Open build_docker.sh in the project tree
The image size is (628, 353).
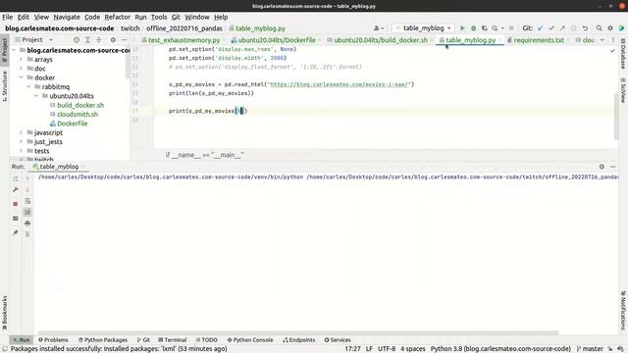tap(80, 105)
